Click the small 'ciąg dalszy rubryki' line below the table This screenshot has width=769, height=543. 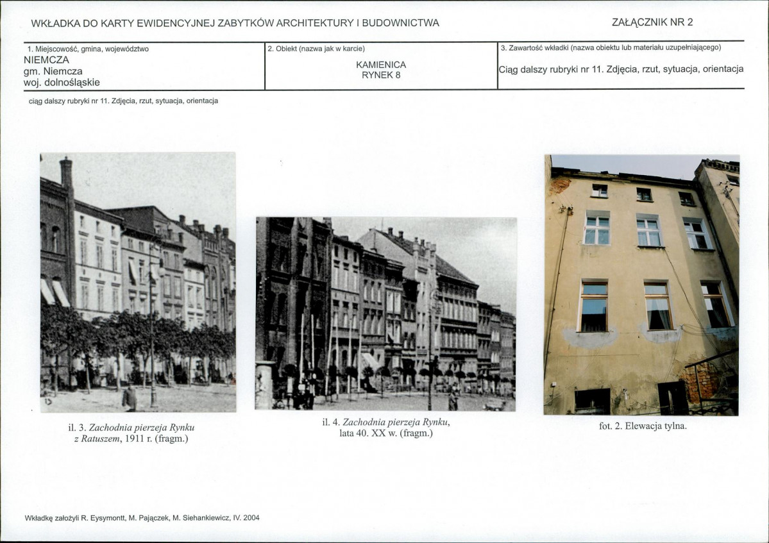coord(123,101)
